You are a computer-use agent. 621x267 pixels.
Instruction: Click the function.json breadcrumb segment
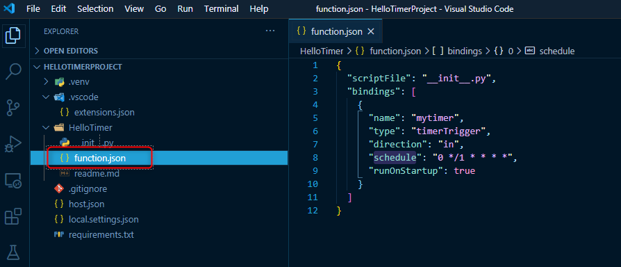388,51
